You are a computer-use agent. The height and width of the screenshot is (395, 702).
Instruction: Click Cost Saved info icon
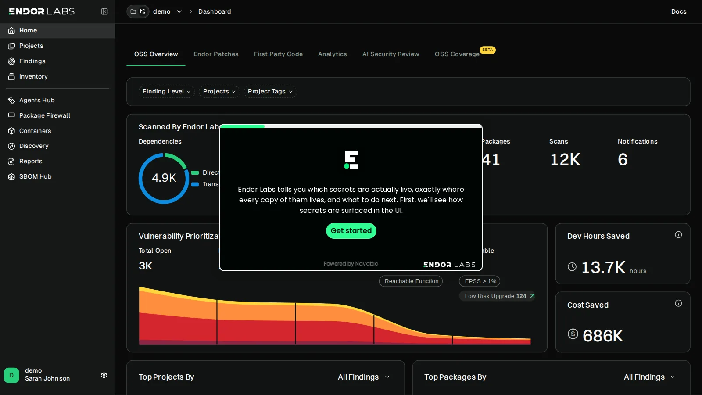pyautogui.click(x=678, y=303)
